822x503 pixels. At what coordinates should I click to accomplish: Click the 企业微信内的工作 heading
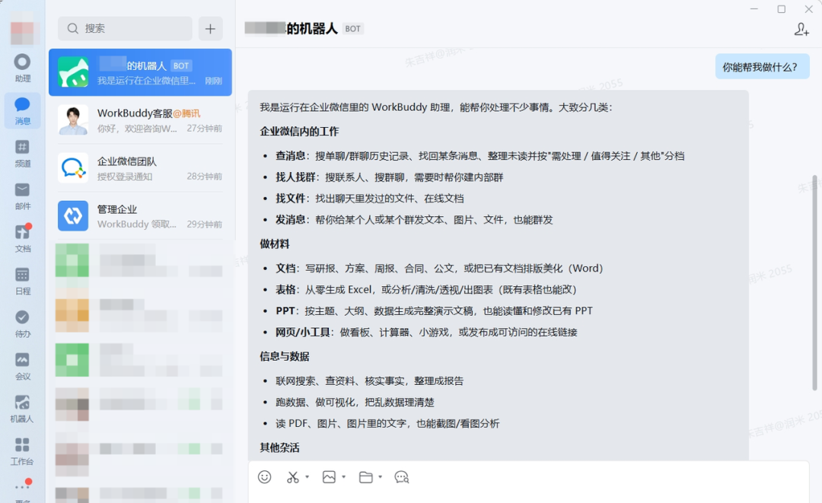click(299, 132)
